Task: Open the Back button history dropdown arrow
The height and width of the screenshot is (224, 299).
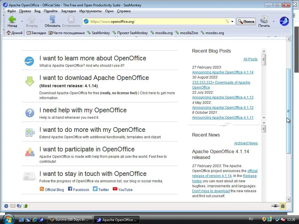Action: (22, 21)
